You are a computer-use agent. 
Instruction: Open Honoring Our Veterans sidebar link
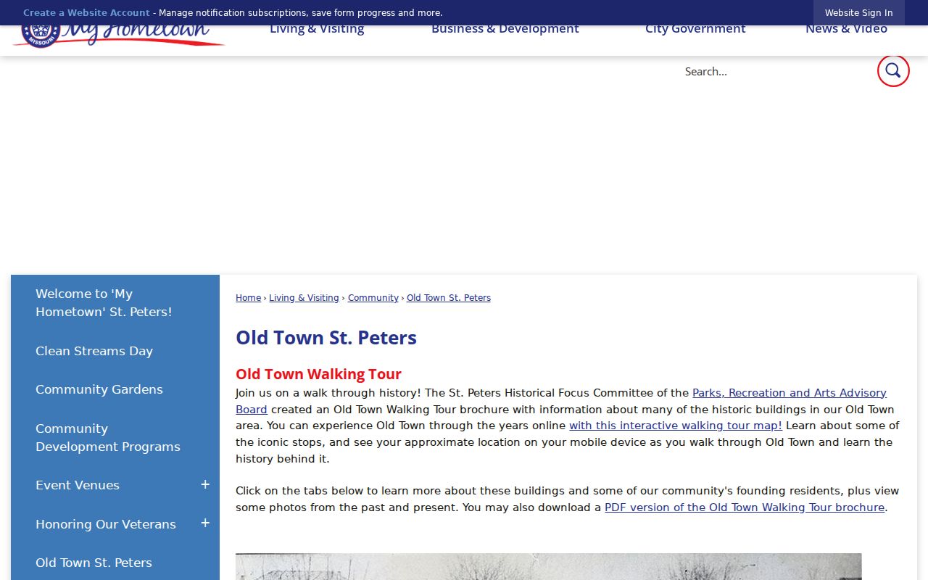tap(106, 524)
